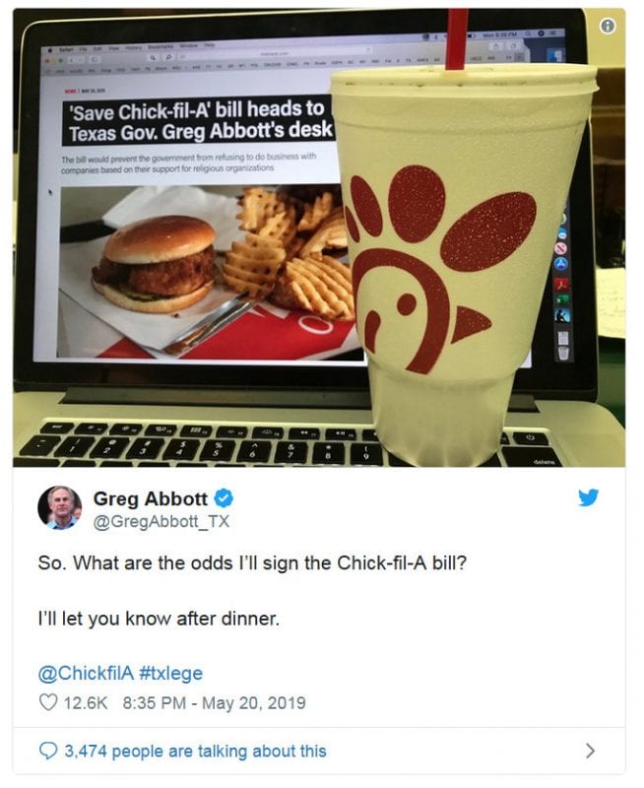Open Greg Abbott's profile avatar

pos(60,508)
